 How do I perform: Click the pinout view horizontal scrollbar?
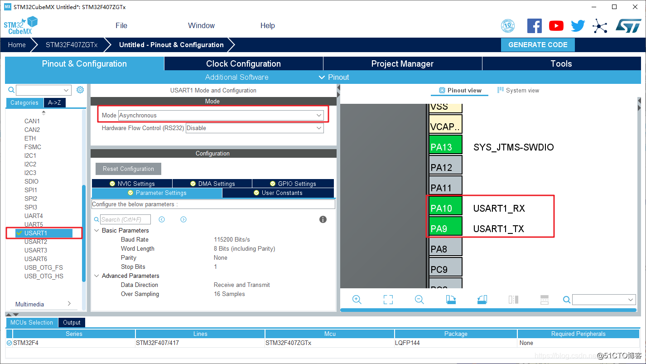(488, 310)
